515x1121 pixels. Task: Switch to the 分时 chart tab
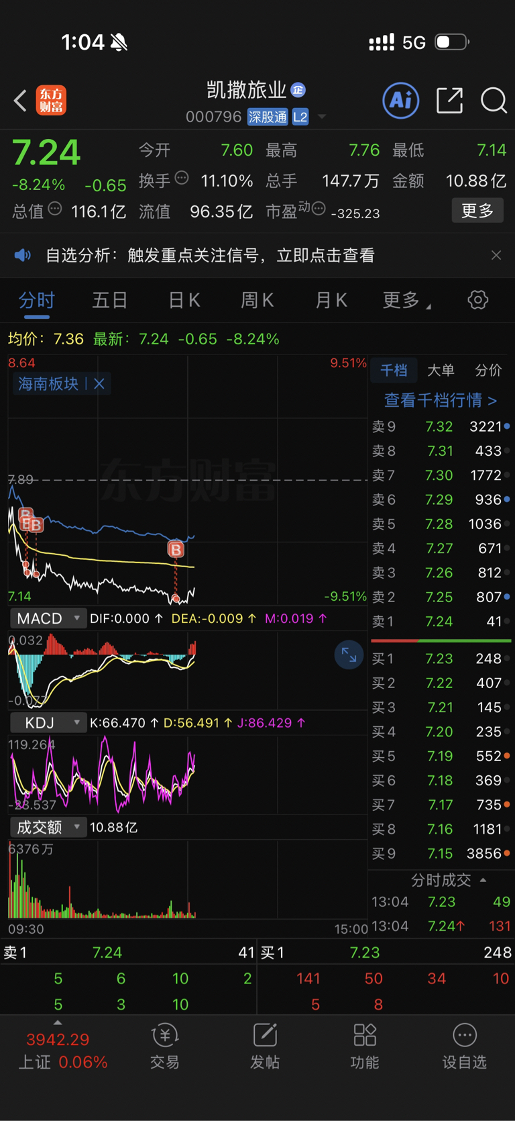[x=37, y=300]
